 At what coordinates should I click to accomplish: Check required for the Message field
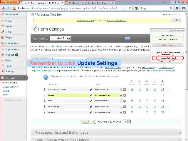[x=132, y=112]
